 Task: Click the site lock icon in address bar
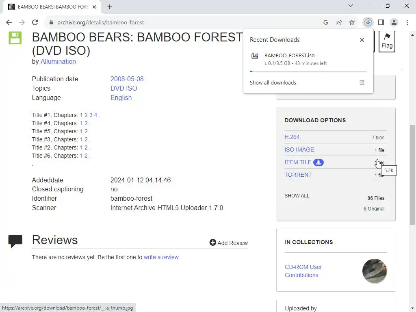pyautogui.click(x=51, y=23)
